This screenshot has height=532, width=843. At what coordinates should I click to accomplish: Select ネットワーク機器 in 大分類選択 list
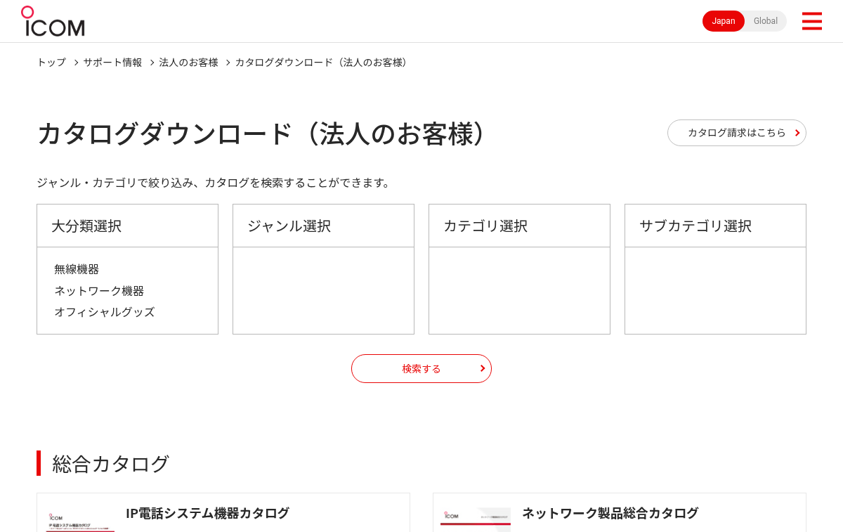pyautogui.click(x=99, y=291)
